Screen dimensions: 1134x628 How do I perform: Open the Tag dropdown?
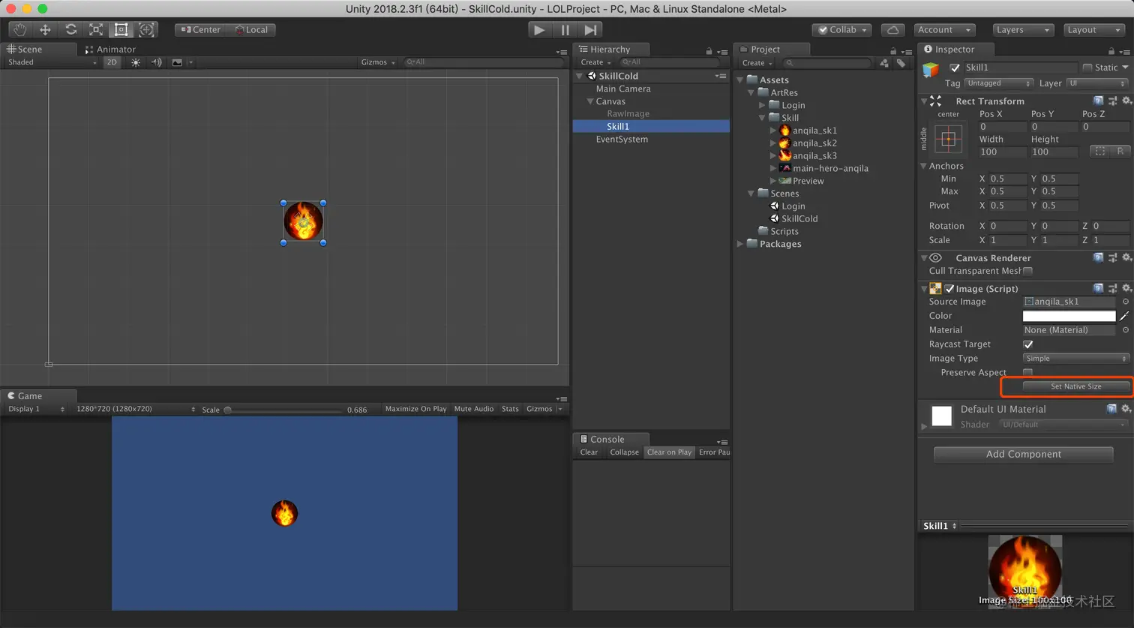click(998, 83)
